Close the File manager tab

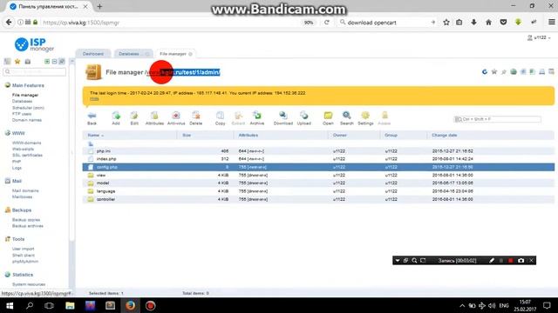pyautogui.click(x=190, y=54)
